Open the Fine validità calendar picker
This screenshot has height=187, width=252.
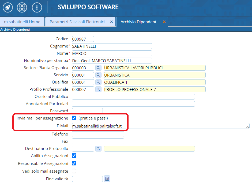[107, 179]
